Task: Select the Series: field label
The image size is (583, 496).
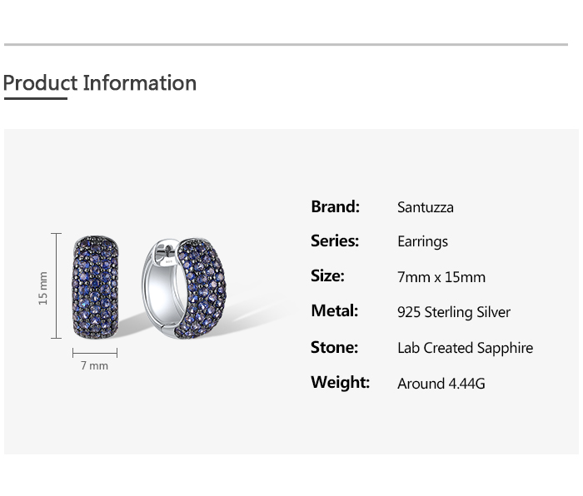Action: (335, 241)
